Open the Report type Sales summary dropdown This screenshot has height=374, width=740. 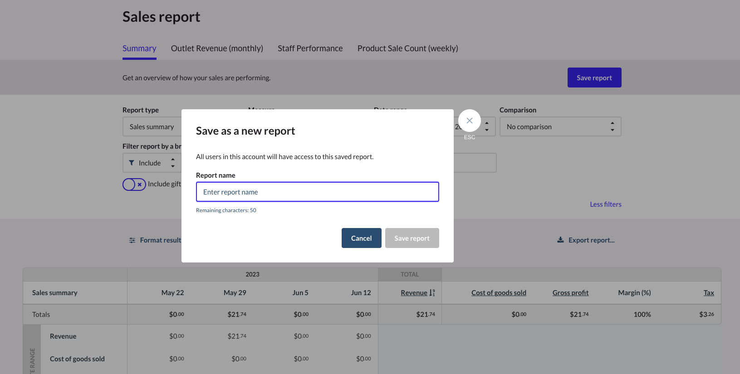pyautogui.click(x=152, y=127)
